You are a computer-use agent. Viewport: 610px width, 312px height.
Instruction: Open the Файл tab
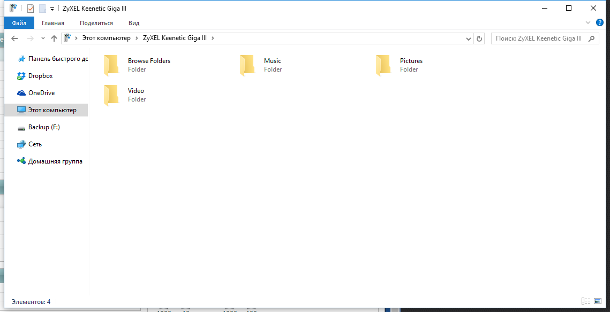pos(19,23)
